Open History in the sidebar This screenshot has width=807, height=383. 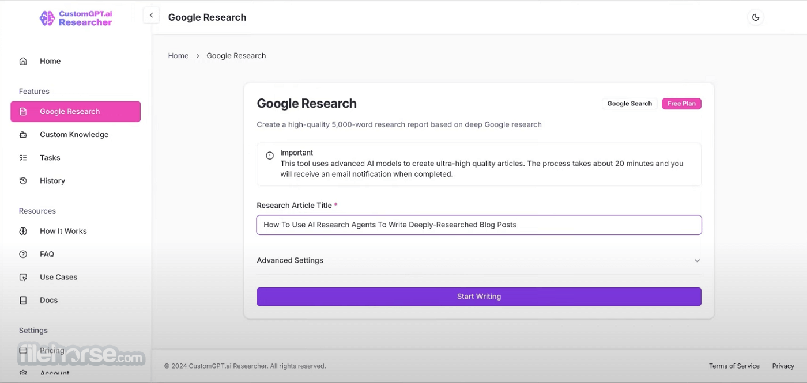[x=76, y=181]
